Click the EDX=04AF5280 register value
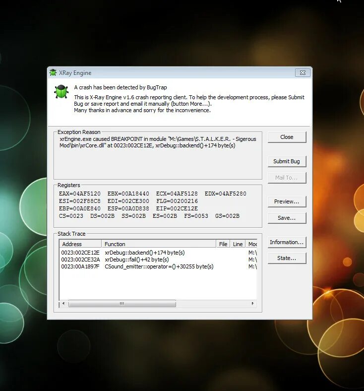This screenshot has width=364, height=391. [226, 194]
